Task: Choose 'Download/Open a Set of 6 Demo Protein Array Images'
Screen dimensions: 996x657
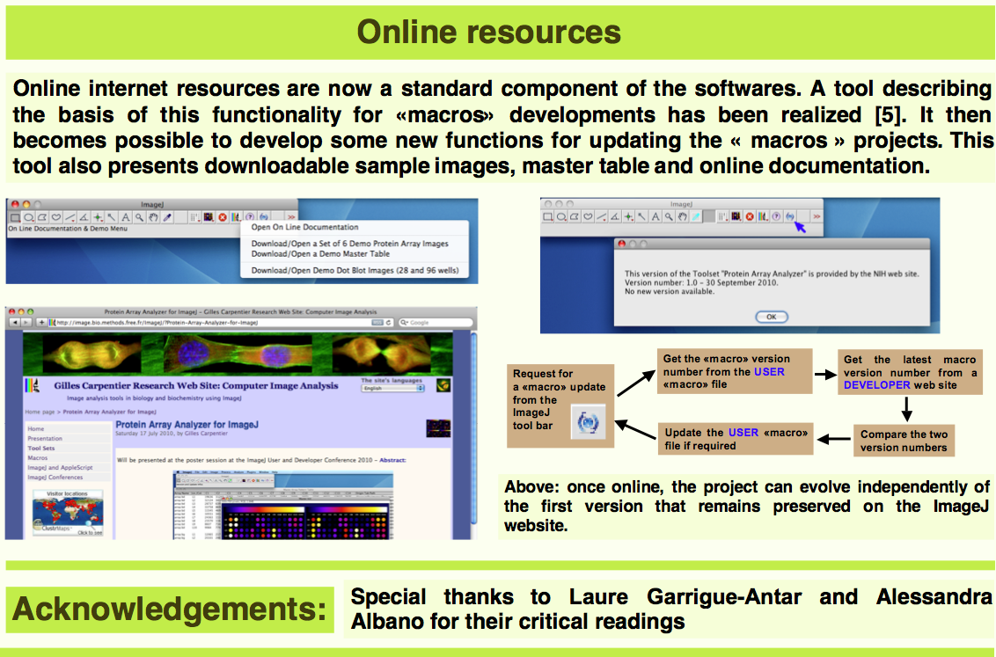Action: pos(349,244)
